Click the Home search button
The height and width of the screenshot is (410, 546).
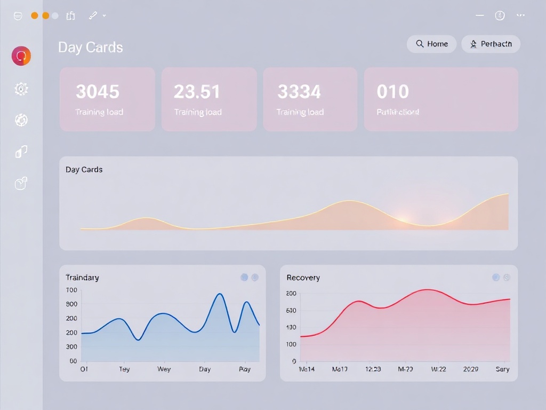(432, 44)
